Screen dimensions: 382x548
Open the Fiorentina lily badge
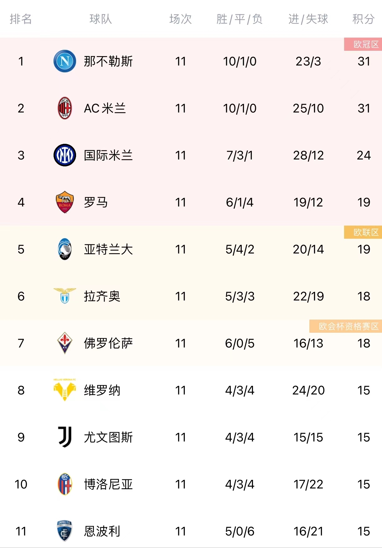pos(65,343)
